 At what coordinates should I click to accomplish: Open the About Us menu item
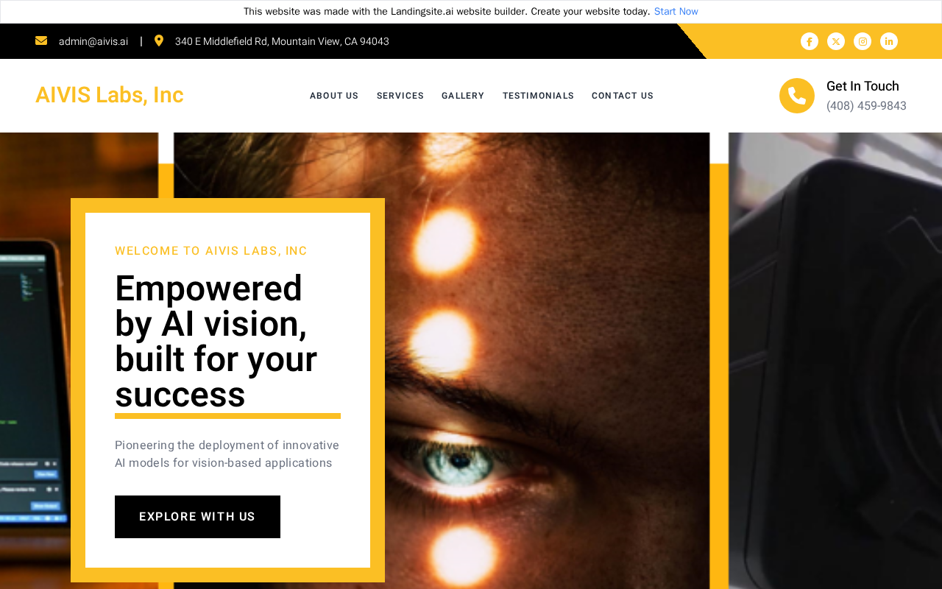click(334, 96)
